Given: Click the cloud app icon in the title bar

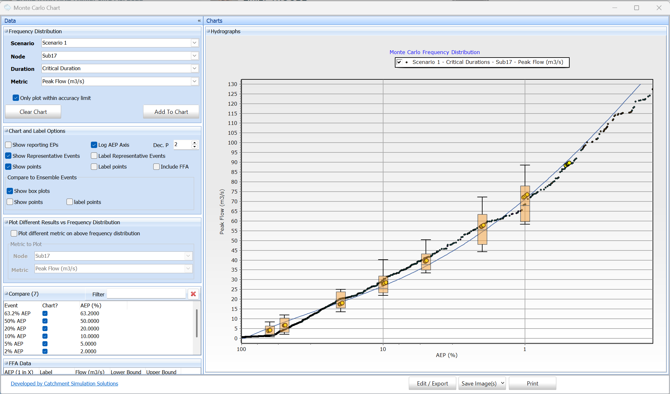Looking at the screenshot, I should [7, 8].
